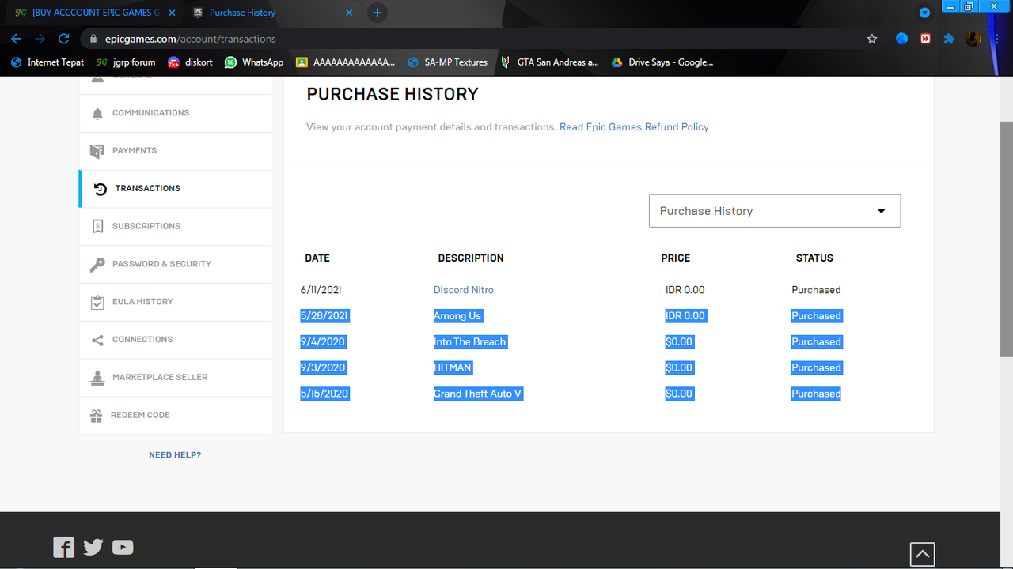Open the SA-MP Textures bookmark
Screen dimensions: 1013x569
coord(447,62)
